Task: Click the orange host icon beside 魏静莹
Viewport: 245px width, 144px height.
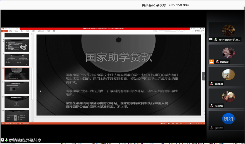Action: [211, 62]
